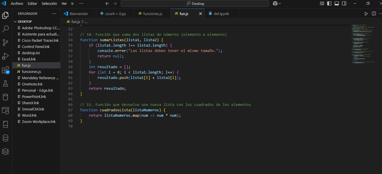
Task: Open funciones.js from the explorer list
Action: [36, 72]
